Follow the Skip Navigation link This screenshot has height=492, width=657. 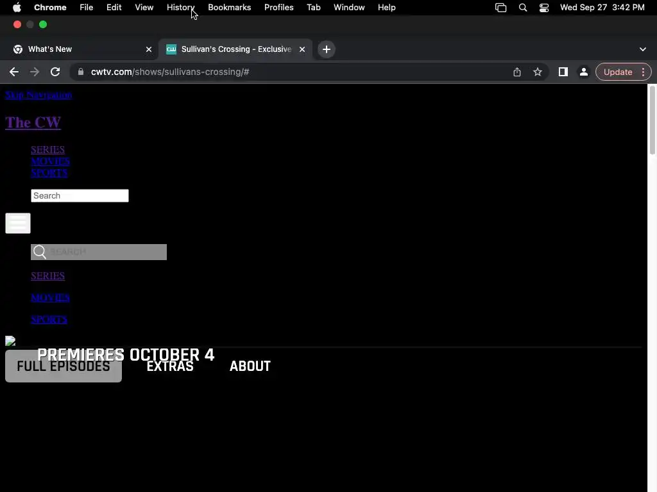point(38,95)
